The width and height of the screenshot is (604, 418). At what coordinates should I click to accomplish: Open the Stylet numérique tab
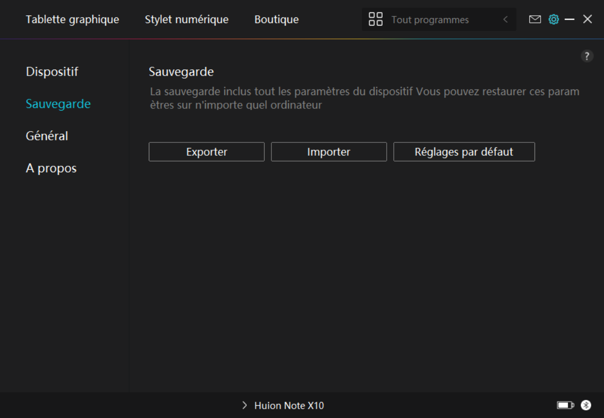[x=186, y=20]
